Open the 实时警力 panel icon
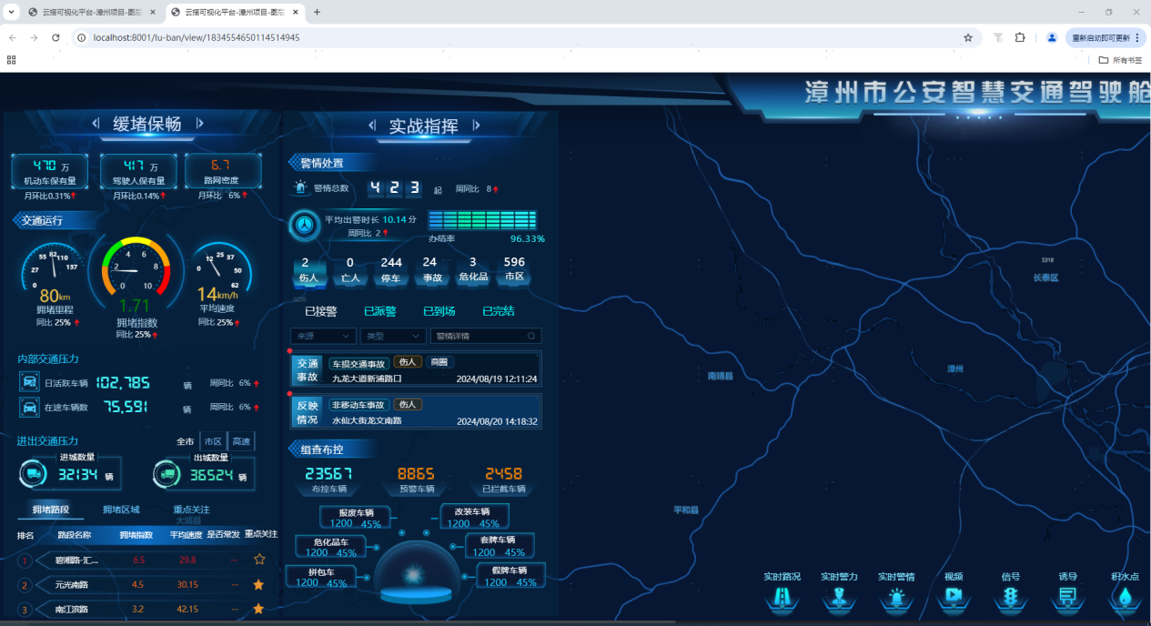 point(840,596)
